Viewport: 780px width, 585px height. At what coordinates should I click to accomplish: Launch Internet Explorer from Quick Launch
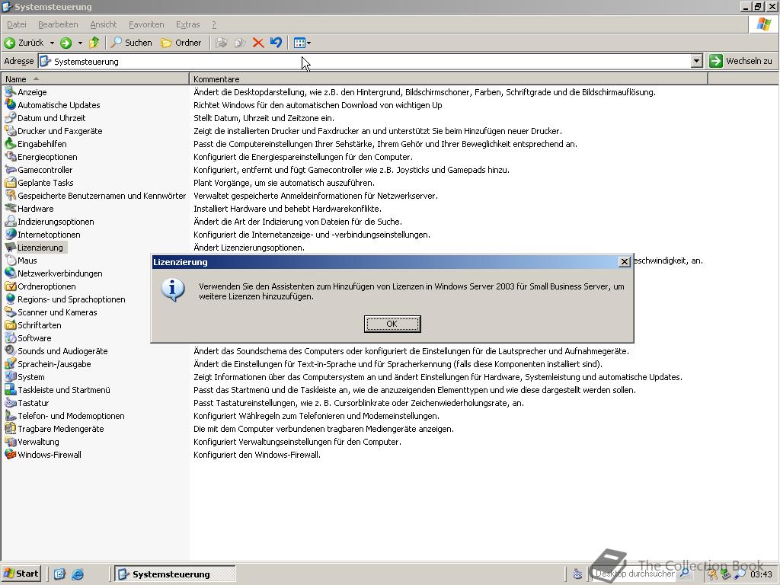[x=77, y=574]
